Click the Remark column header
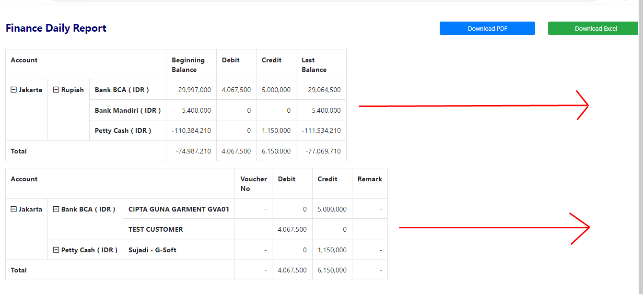 tap(369, 178)
